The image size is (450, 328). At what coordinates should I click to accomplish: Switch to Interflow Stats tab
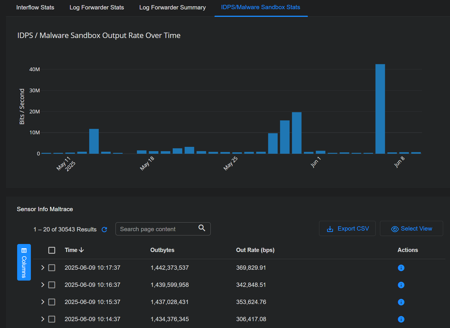[35, 7]
